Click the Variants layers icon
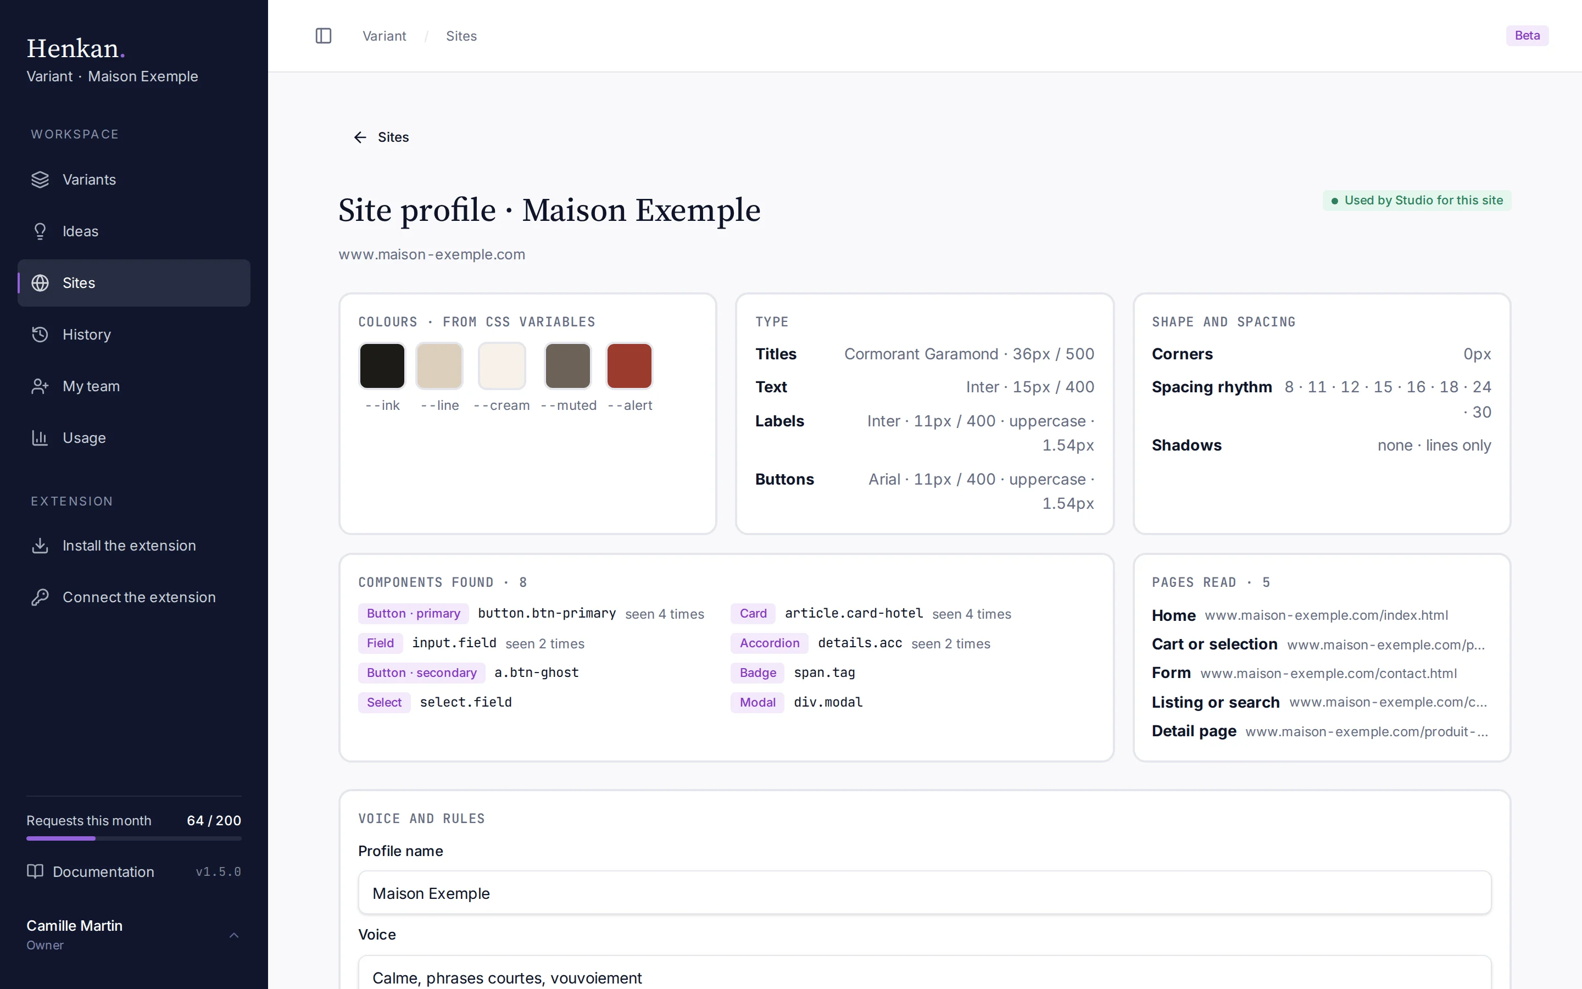 coord(40,179)
